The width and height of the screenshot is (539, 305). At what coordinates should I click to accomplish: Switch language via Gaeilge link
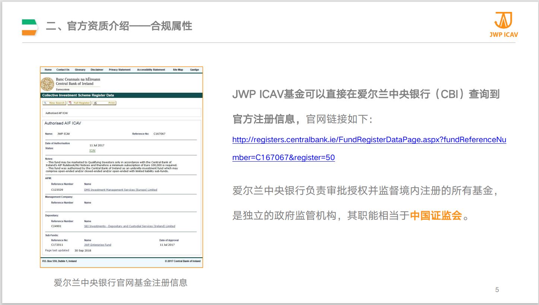pos(194,70)
